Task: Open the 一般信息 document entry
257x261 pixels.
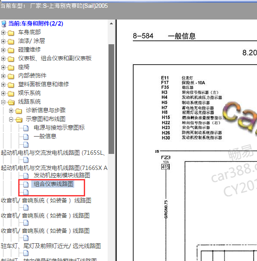Action: [45, 136]
